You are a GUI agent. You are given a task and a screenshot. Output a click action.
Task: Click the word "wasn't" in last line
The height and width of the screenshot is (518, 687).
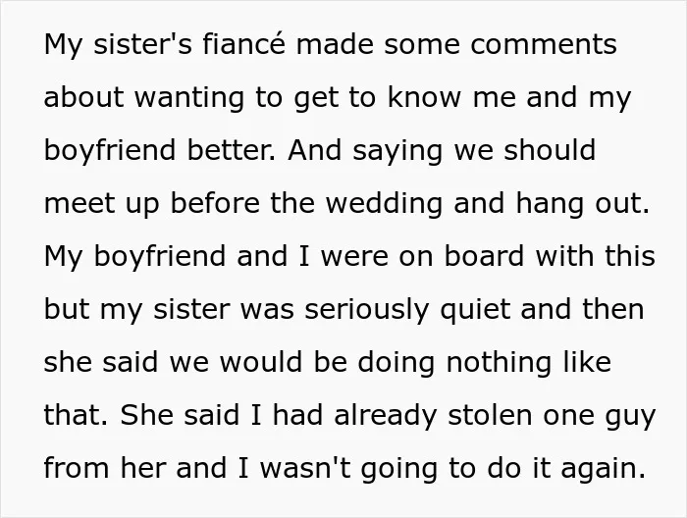click(305, 468)
